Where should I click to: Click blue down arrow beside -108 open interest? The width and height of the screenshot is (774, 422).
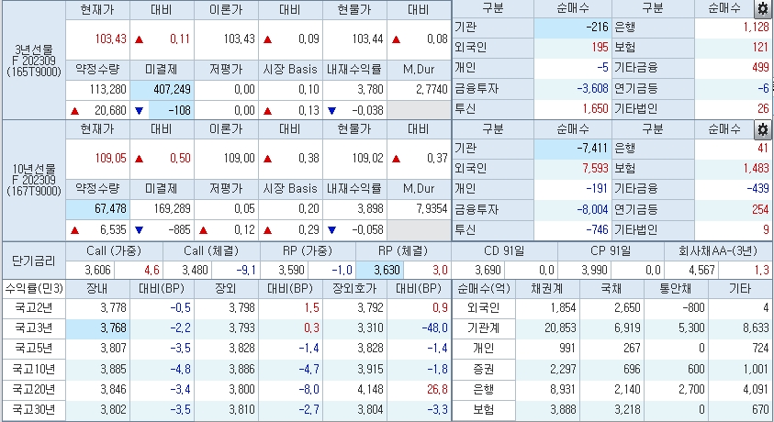tap(140, 110)
